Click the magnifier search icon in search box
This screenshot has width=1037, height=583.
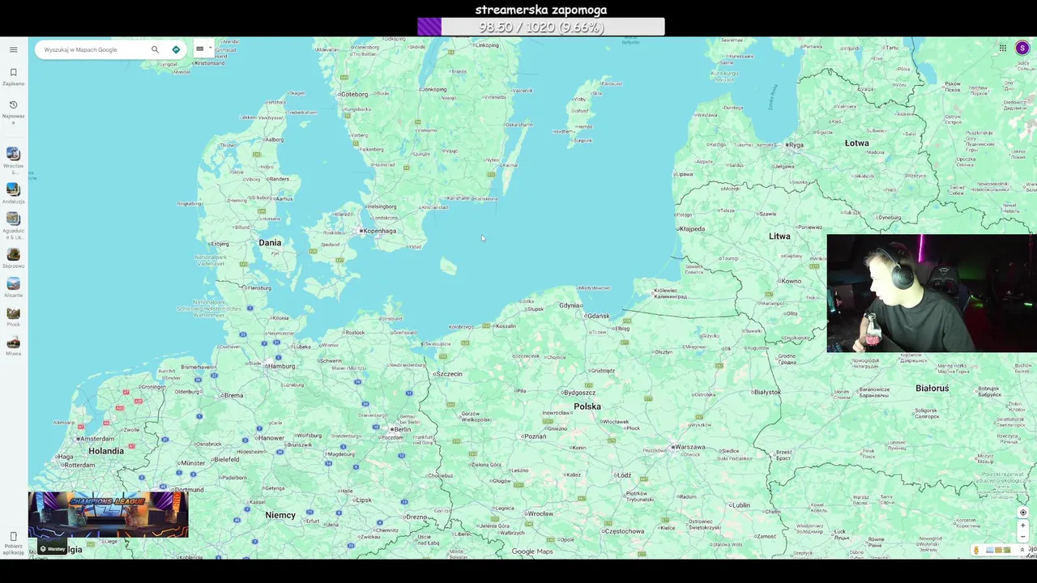click(x=155, y=49)
